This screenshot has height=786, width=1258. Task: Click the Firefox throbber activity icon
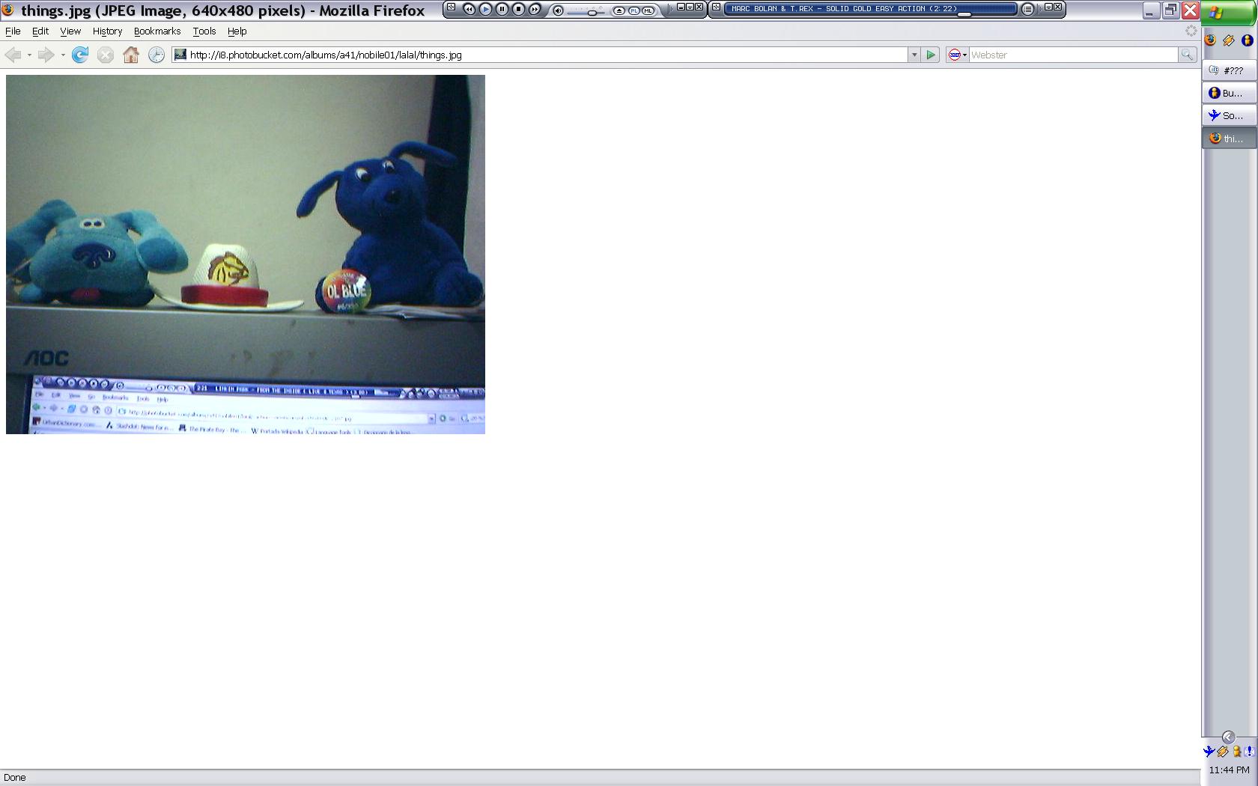click(x=1191, y=31)
